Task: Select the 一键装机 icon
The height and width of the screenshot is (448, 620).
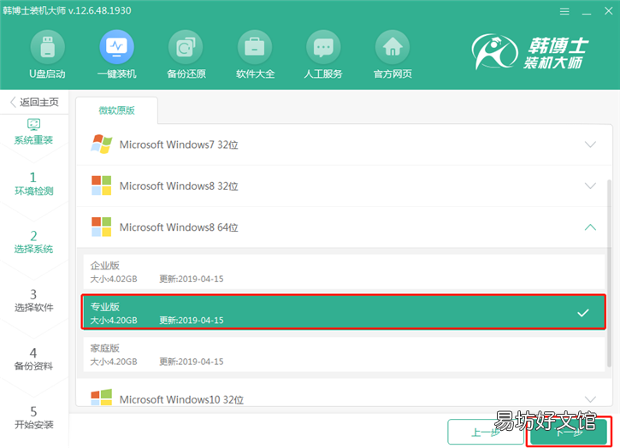Action: tap(116, 47)
